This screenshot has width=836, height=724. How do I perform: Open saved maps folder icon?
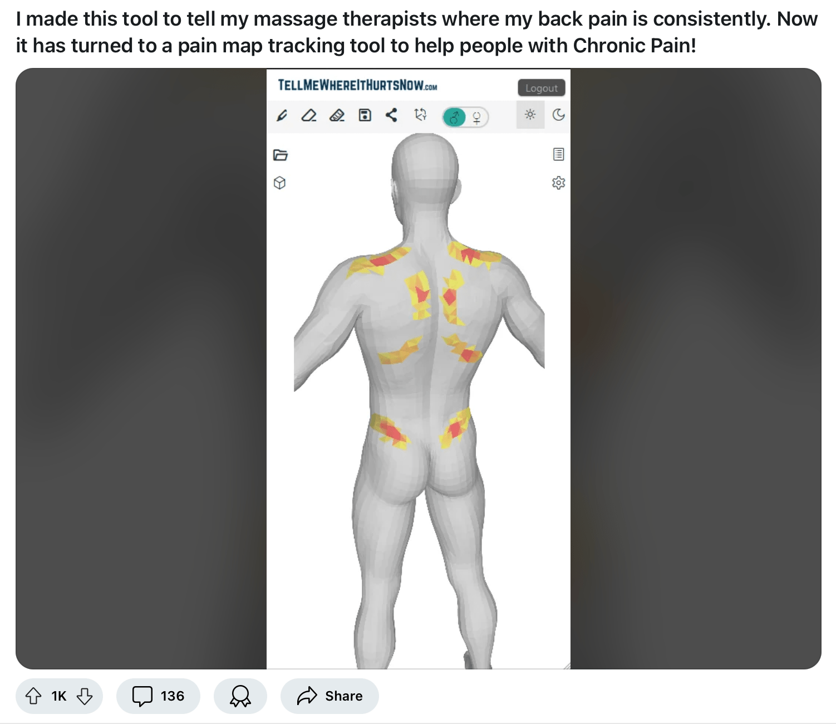click(x=281, y=155)
